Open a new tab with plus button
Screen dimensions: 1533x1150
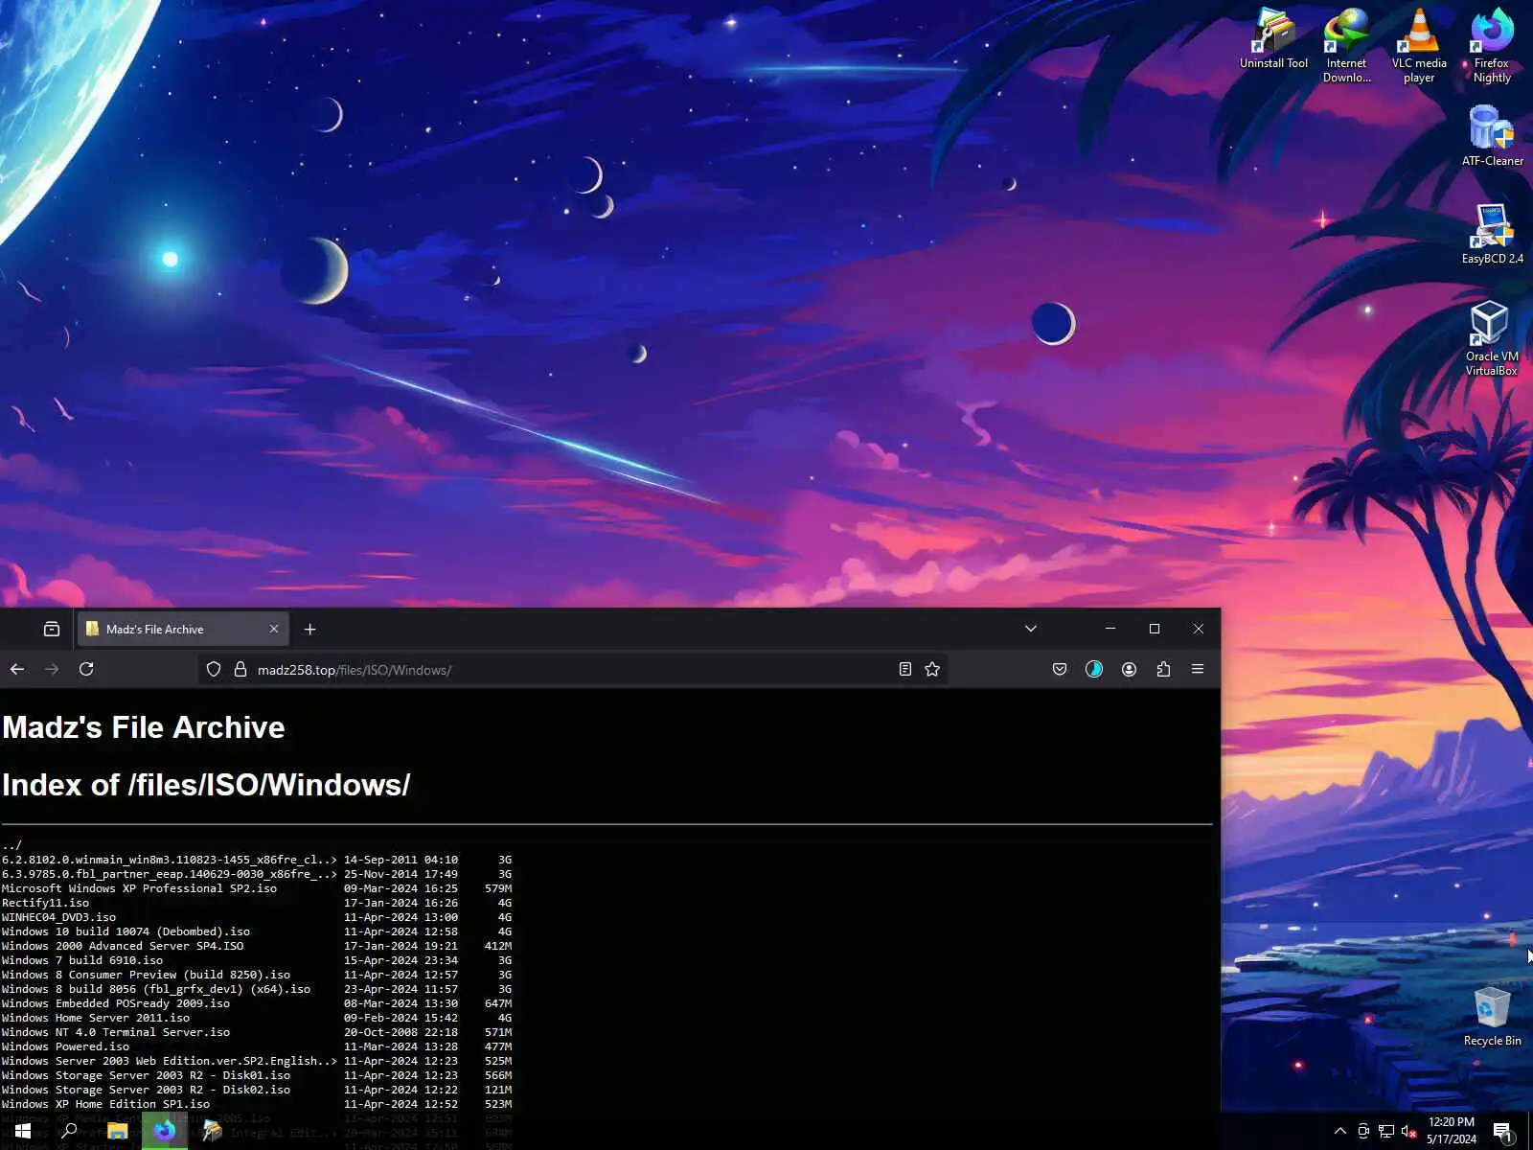tap(309, 629)
